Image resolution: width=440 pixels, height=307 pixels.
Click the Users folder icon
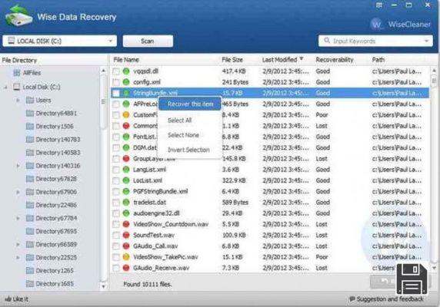[x=30, y=100]
